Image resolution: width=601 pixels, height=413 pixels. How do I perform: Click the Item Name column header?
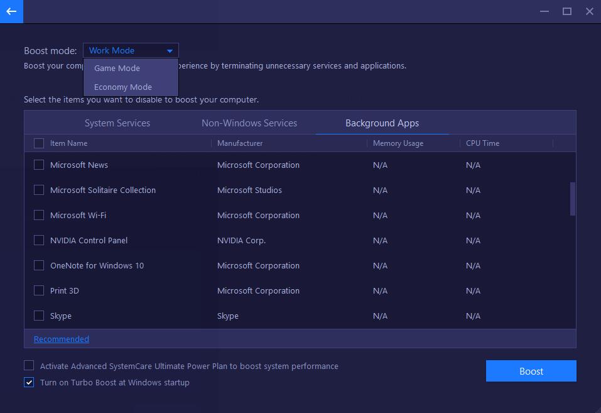68,143
